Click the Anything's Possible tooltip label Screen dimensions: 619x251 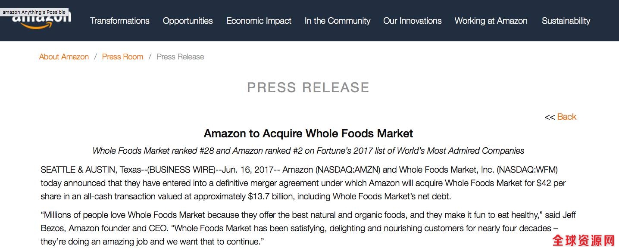tap(34, 12)
